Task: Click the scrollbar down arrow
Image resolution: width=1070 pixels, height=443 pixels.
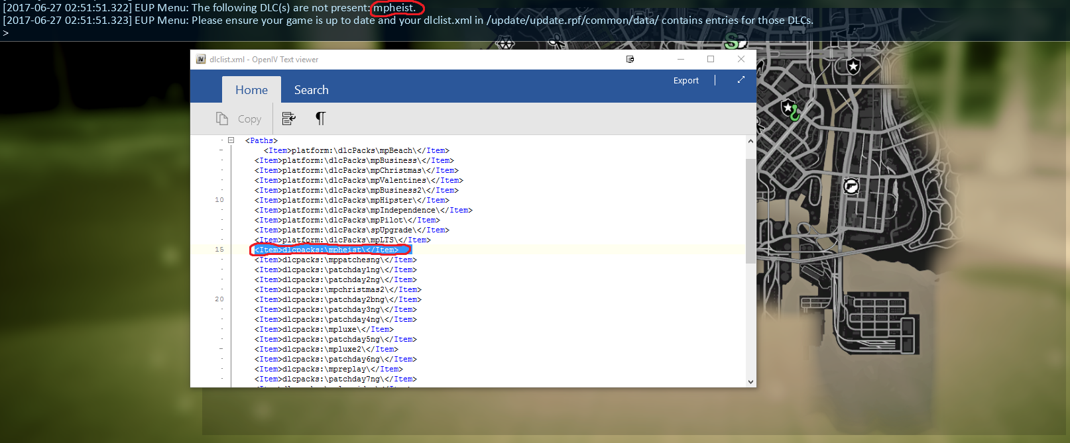Action: 750,381
